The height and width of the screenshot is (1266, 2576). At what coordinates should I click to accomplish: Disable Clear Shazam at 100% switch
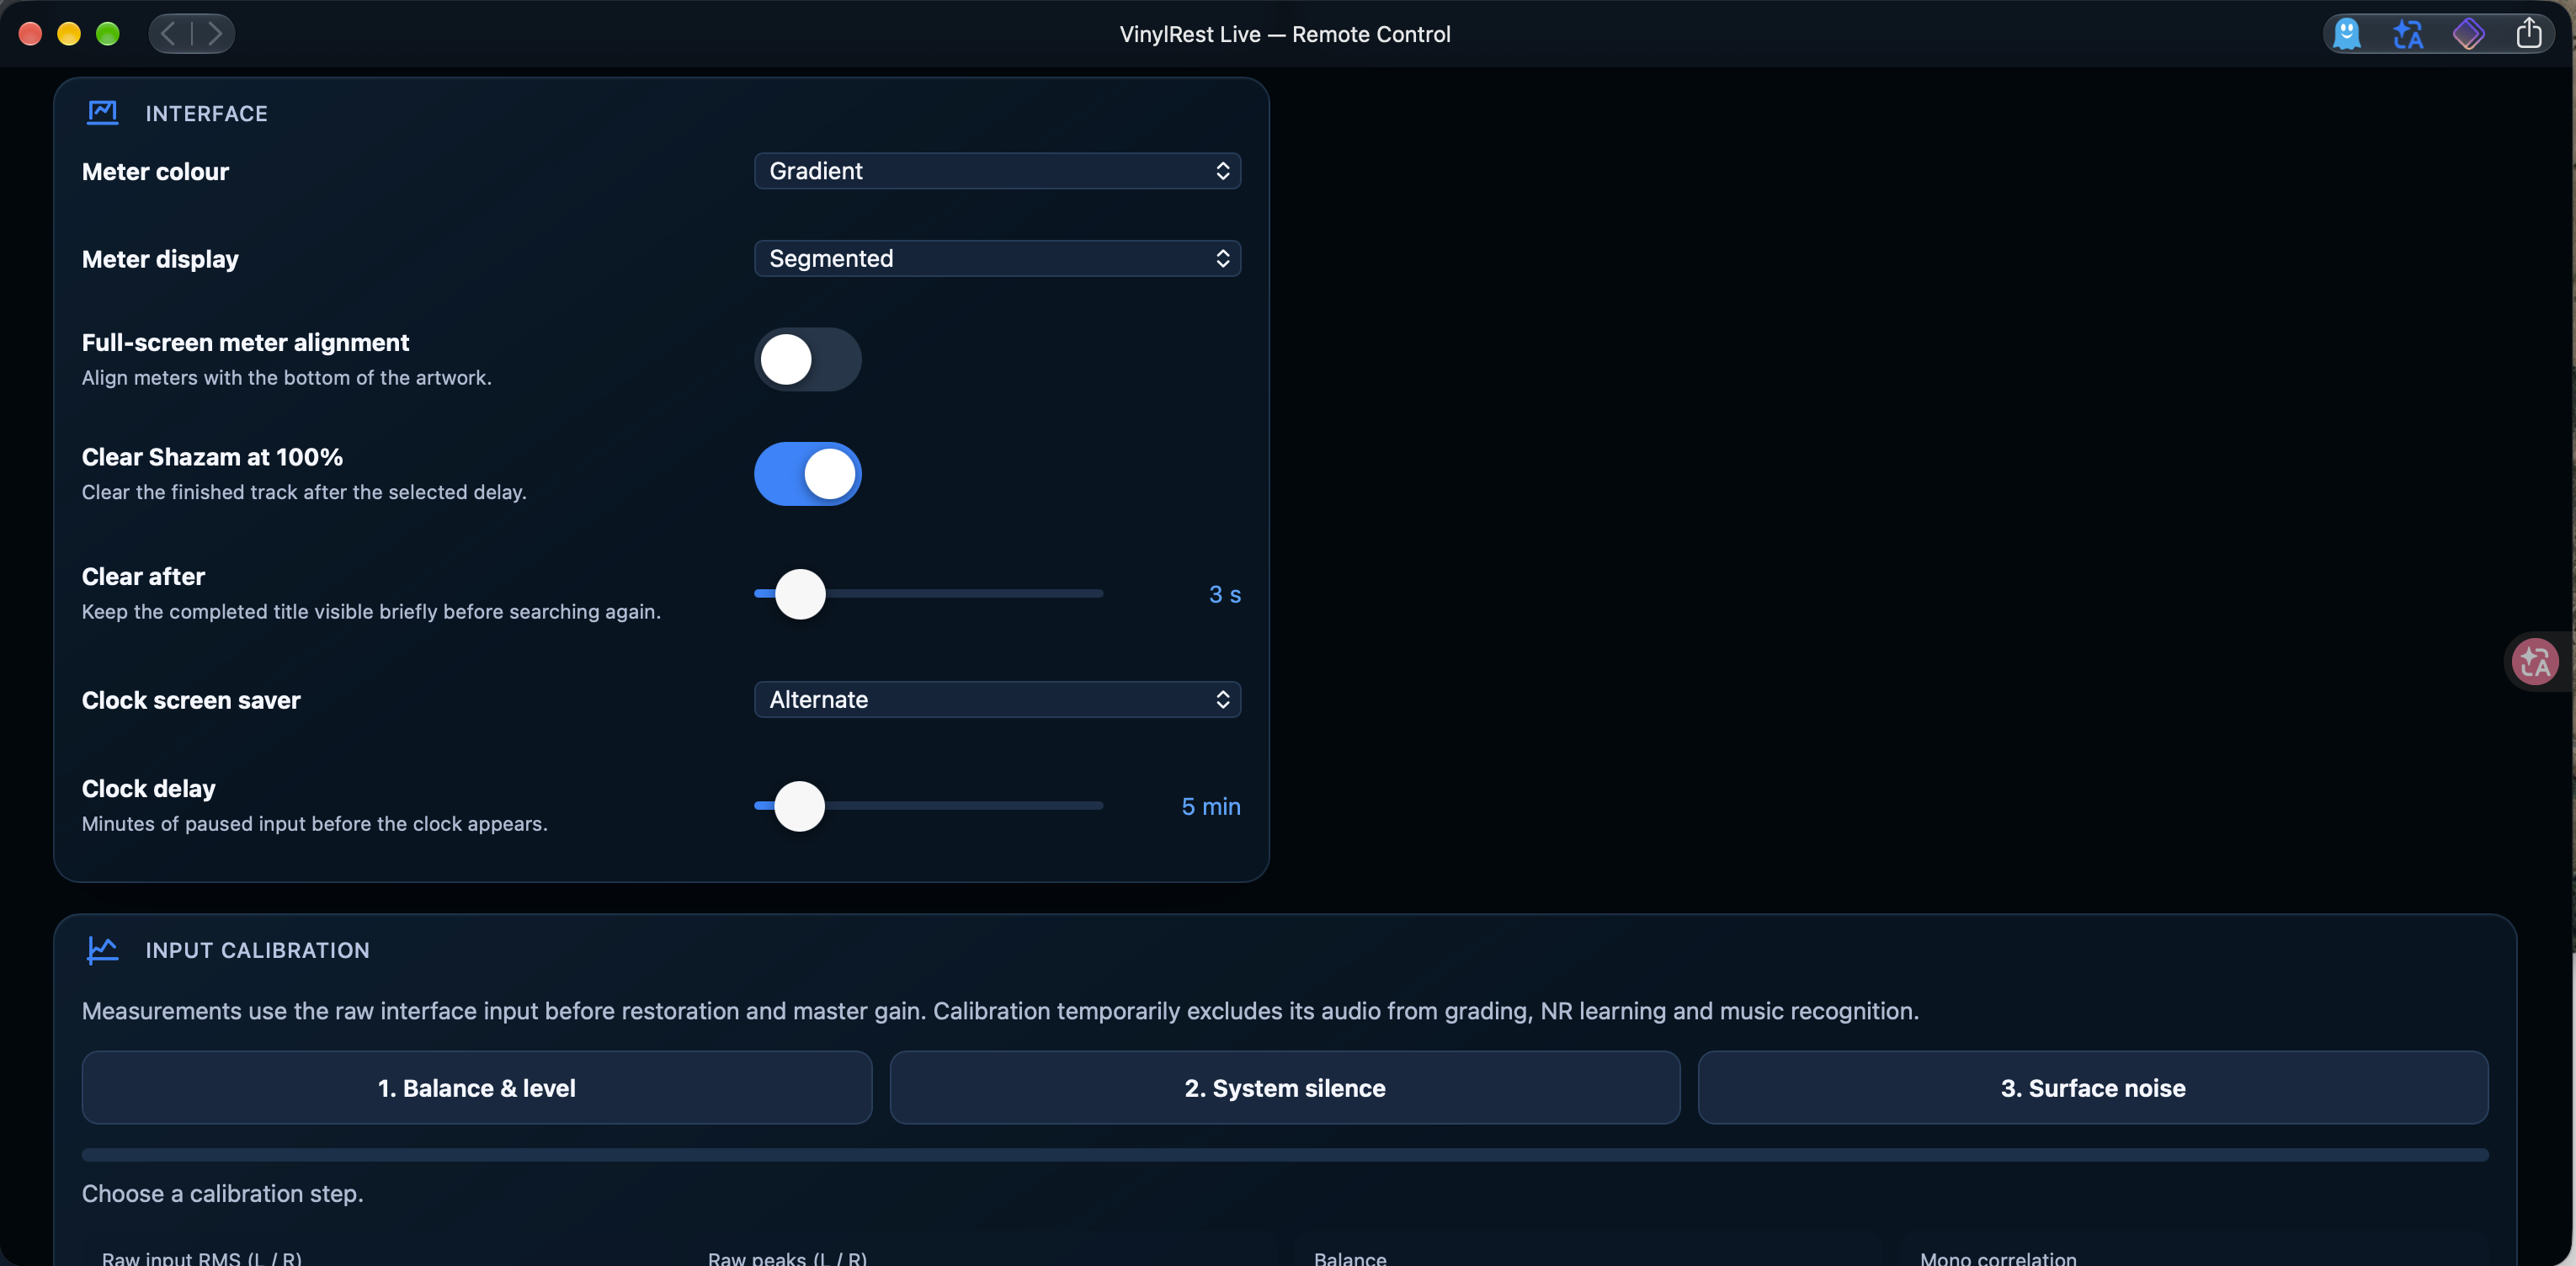coord(807,474)
